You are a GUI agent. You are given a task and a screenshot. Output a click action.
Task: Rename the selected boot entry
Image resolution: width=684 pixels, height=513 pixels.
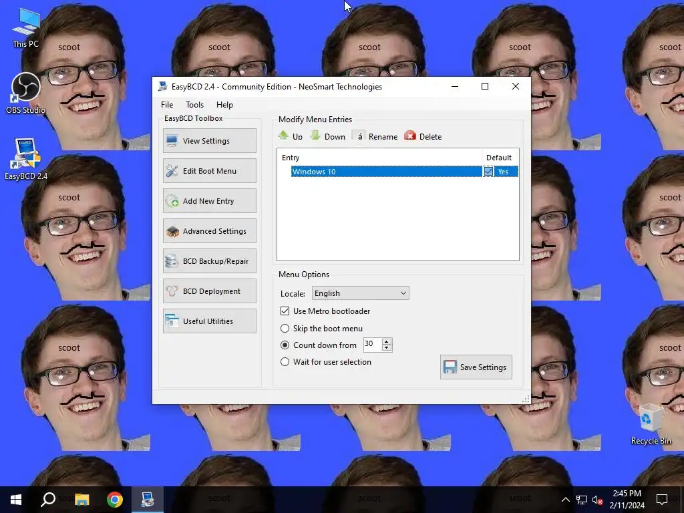[x=375, y=136]
